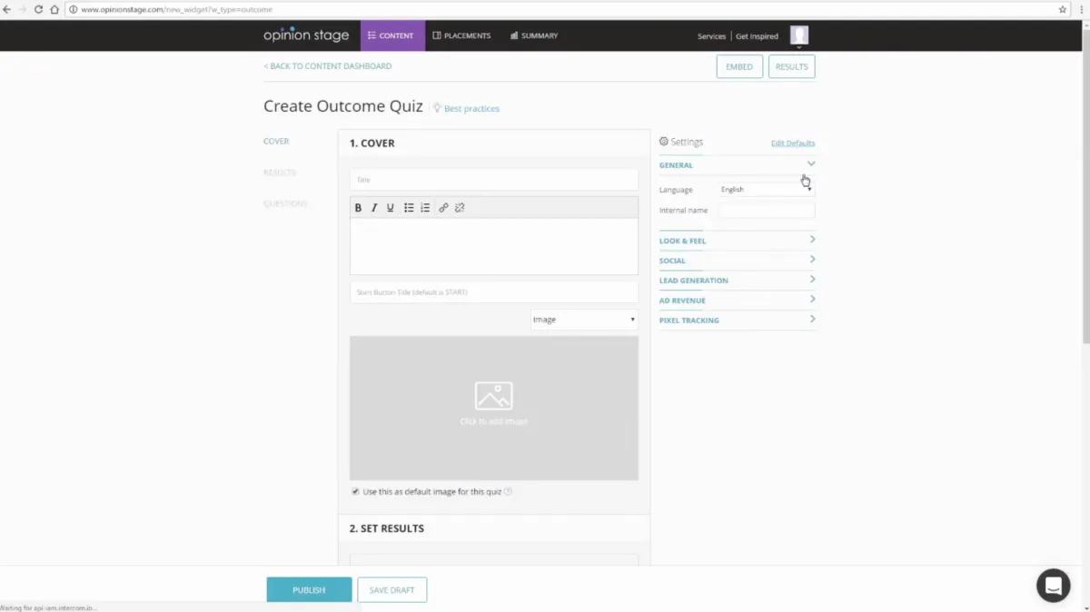Toggle italic formatting in cover editor
The image size is (1090, 612).
pos(374,208)
